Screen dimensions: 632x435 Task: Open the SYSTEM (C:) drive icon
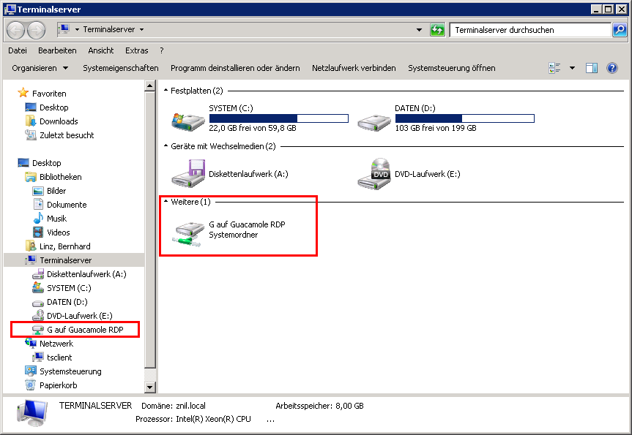(188, 118)
